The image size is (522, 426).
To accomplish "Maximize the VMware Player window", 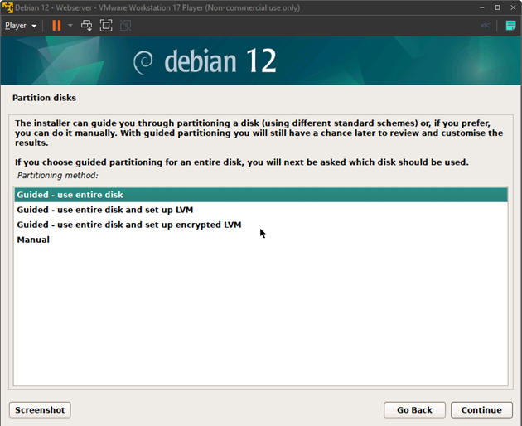I will tap(497, 7).
